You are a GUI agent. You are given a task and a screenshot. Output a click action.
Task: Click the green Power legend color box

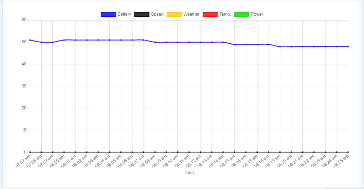(242, 14)
